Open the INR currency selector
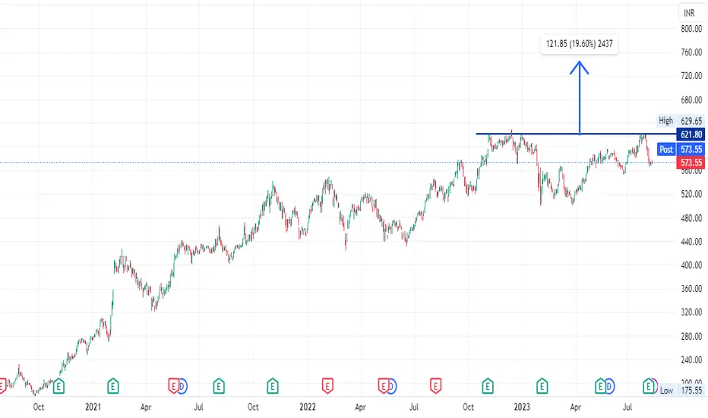The width and height of the screenshot is (708, 418). click(689, 13)
